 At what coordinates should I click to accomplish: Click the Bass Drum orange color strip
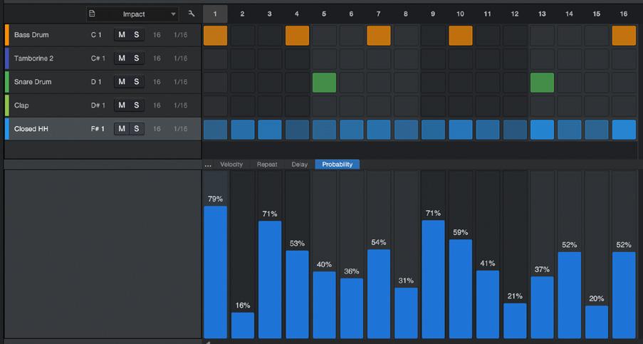(x=6, y=35)
